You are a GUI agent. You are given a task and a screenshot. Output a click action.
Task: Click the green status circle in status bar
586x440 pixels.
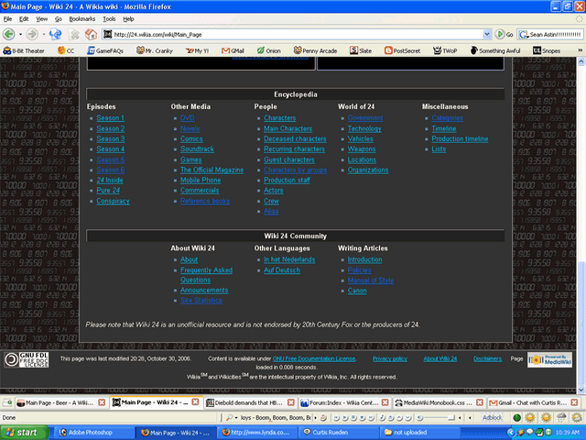516,418
